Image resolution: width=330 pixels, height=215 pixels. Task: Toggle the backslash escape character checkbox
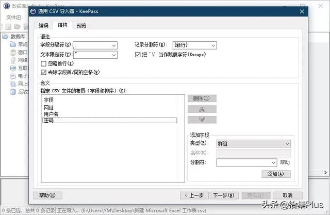(138, 55)
